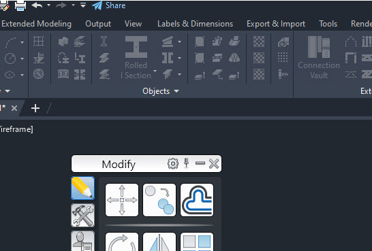
Task: Click the bottom grating hatch icon
Action: (259, 74)
